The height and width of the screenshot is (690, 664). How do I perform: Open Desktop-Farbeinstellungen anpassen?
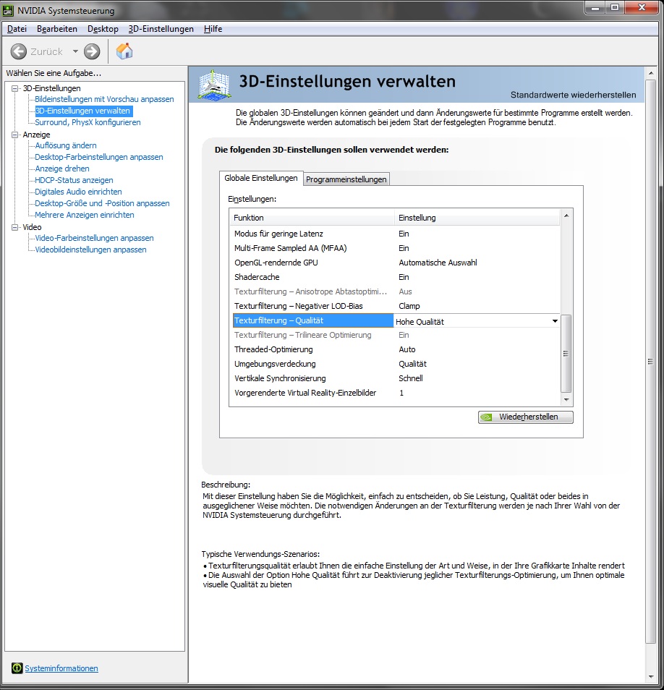pos(99,157)
